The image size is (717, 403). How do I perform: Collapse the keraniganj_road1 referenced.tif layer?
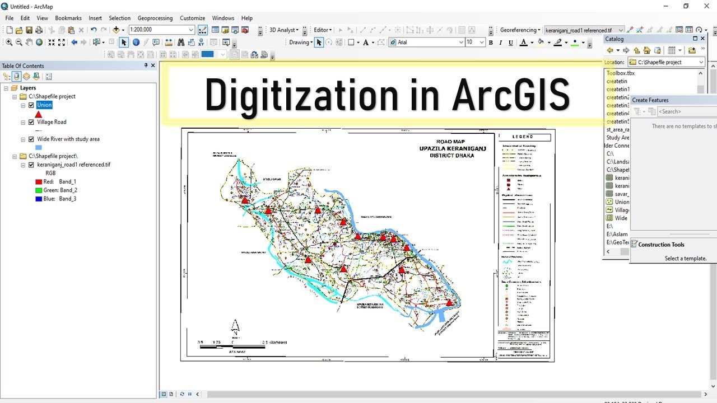point(23,165)
